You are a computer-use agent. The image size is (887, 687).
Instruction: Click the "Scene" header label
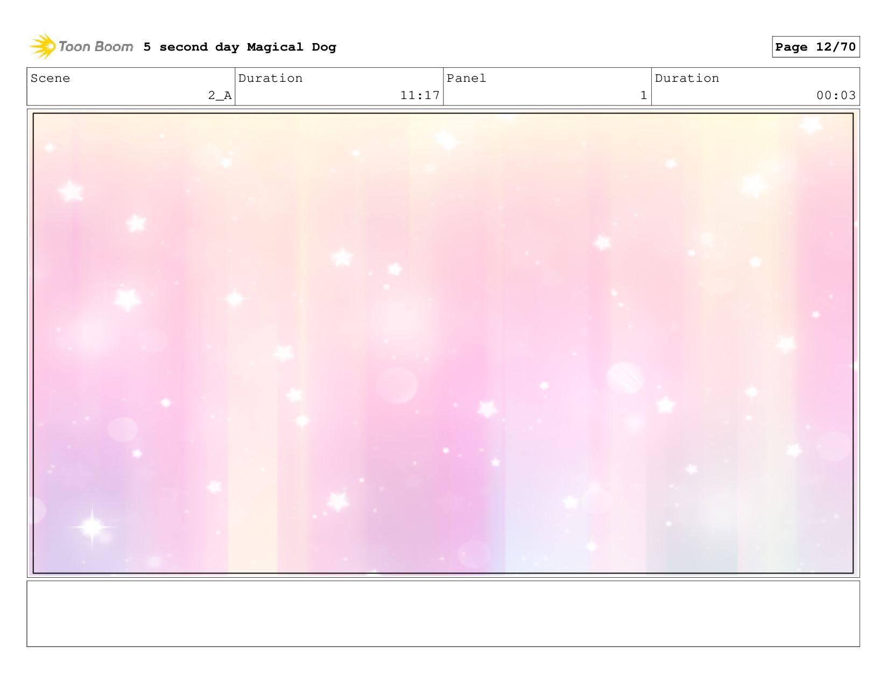click(50, 78)
